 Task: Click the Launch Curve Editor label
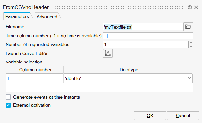(x=27, y=53)
